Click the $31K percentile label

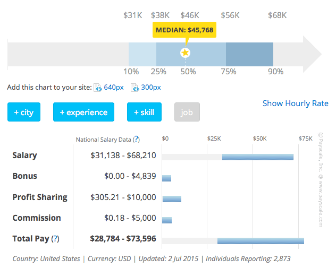point(132,15)
